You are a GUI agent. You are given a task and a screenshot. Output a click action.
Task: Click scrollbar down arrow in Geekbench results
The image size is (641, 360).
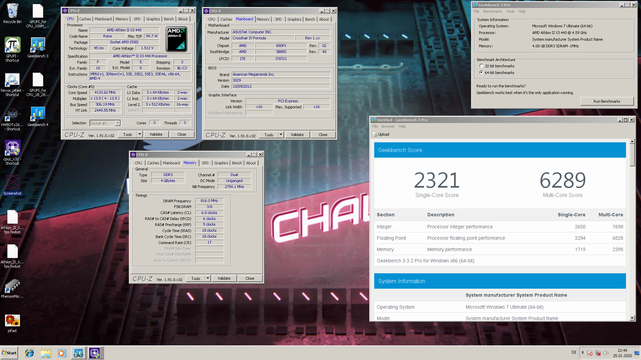point(632,318)
